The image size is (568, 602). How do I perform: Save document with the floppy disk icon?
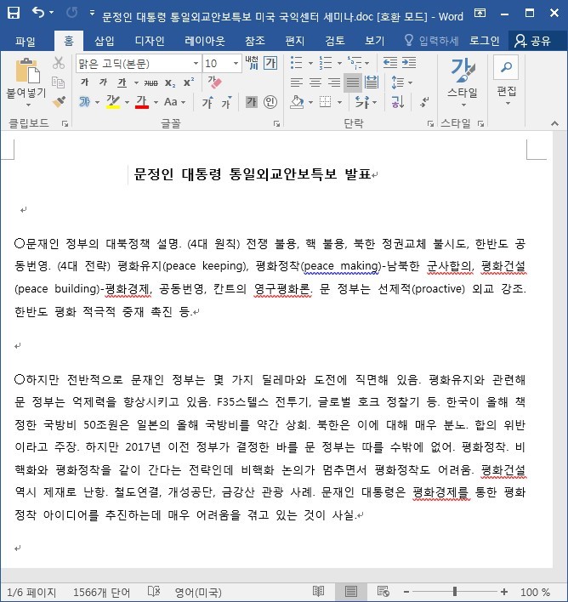coord(14,14)
